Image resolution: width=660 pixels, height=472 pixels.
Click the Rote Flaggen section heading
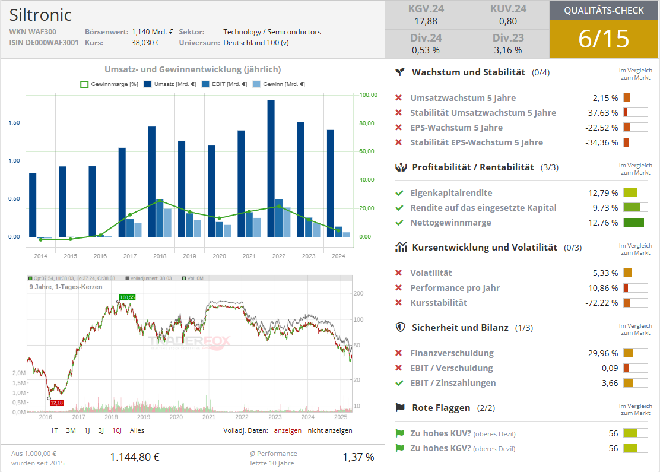pos(441,407)
